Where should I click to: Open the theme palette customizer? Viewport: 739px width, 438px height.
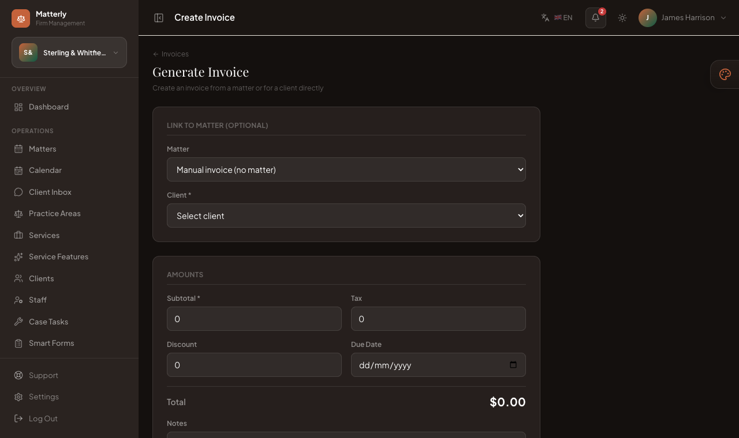(x=725, y=74)
